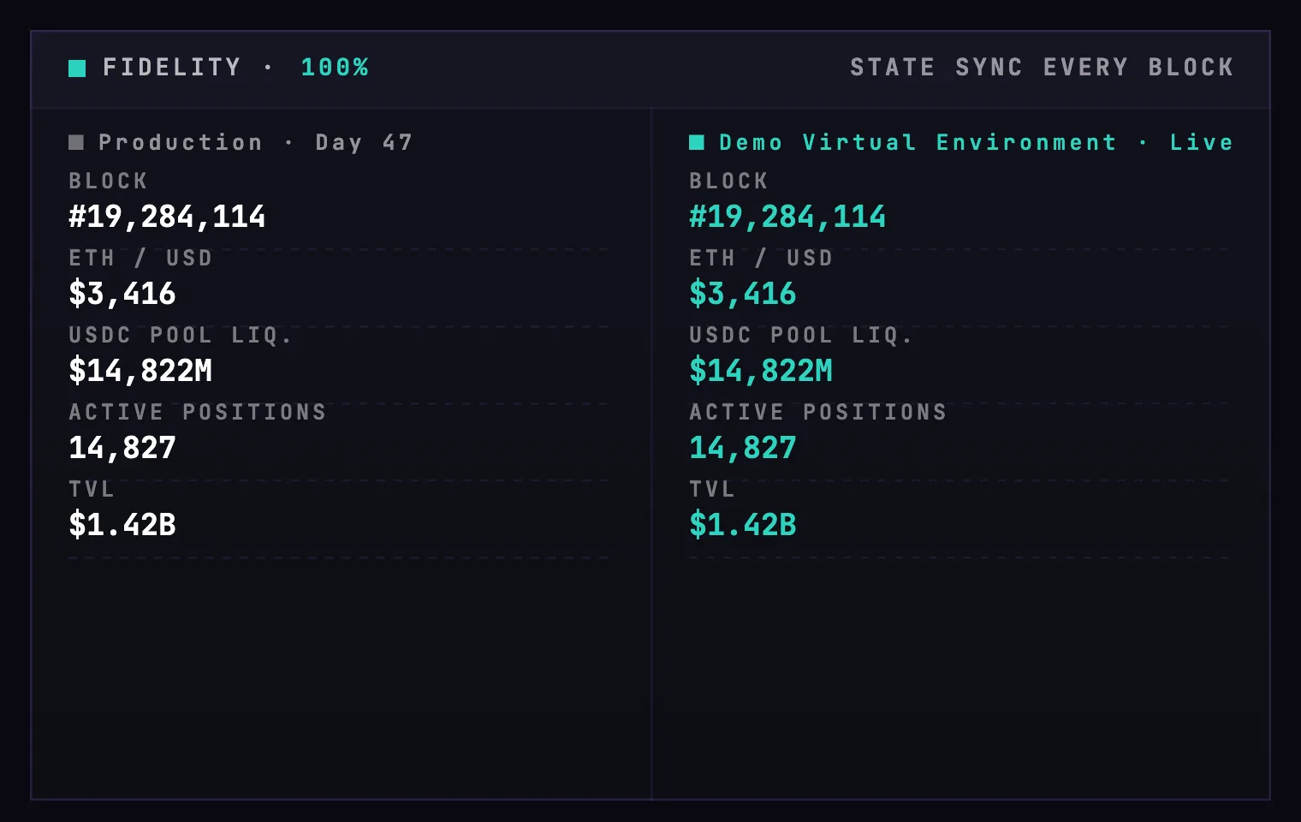Click the teal square beside Demo Virtual Environment
This screenshot has width=1301, height=822.
(697, 142)
